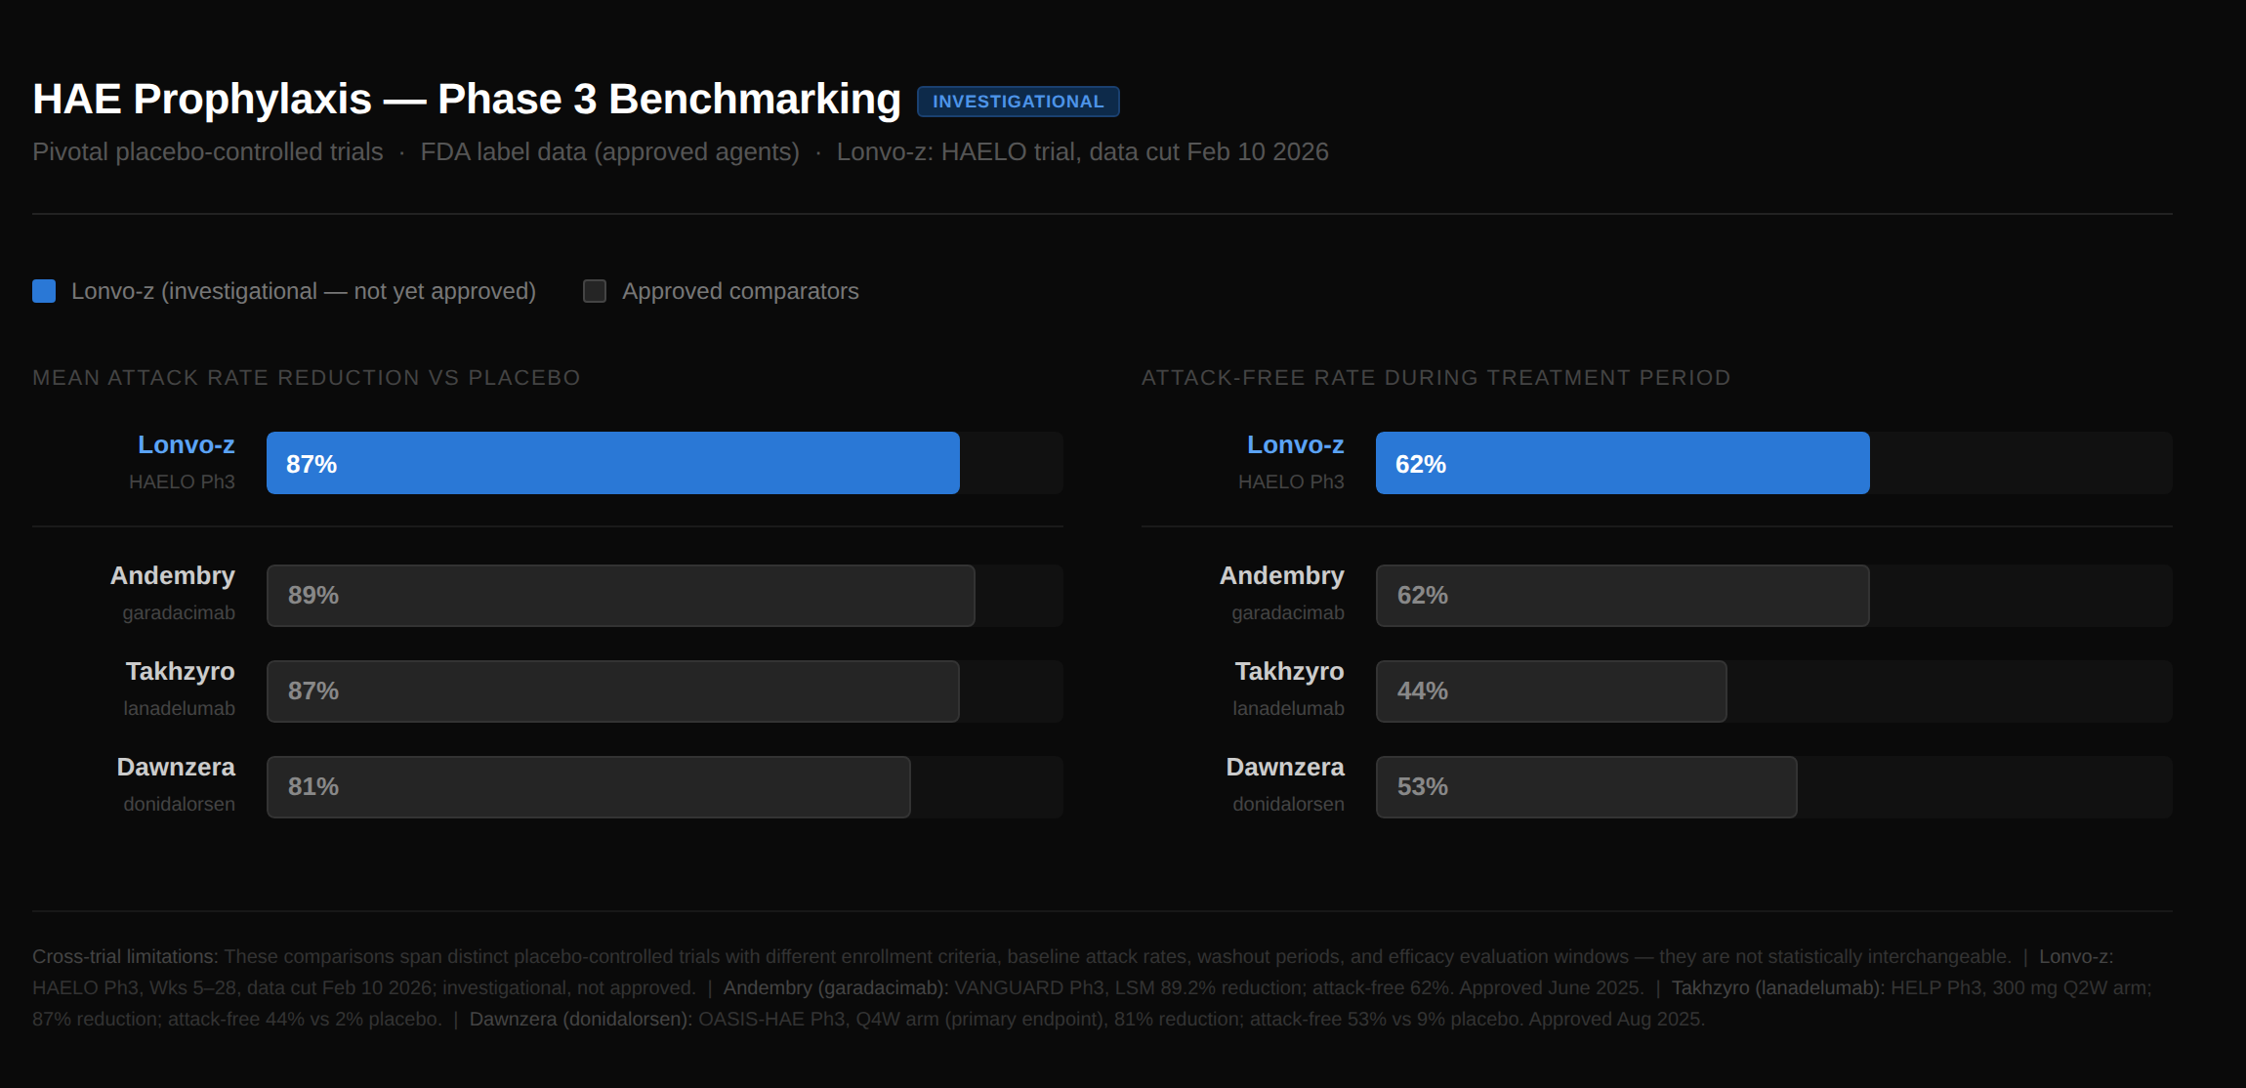The image size is (2246, 1088).
Task: Click "donidalorsen" in the attack rate reduction chart
Action: pyautogui.click(x=179, y=804)
